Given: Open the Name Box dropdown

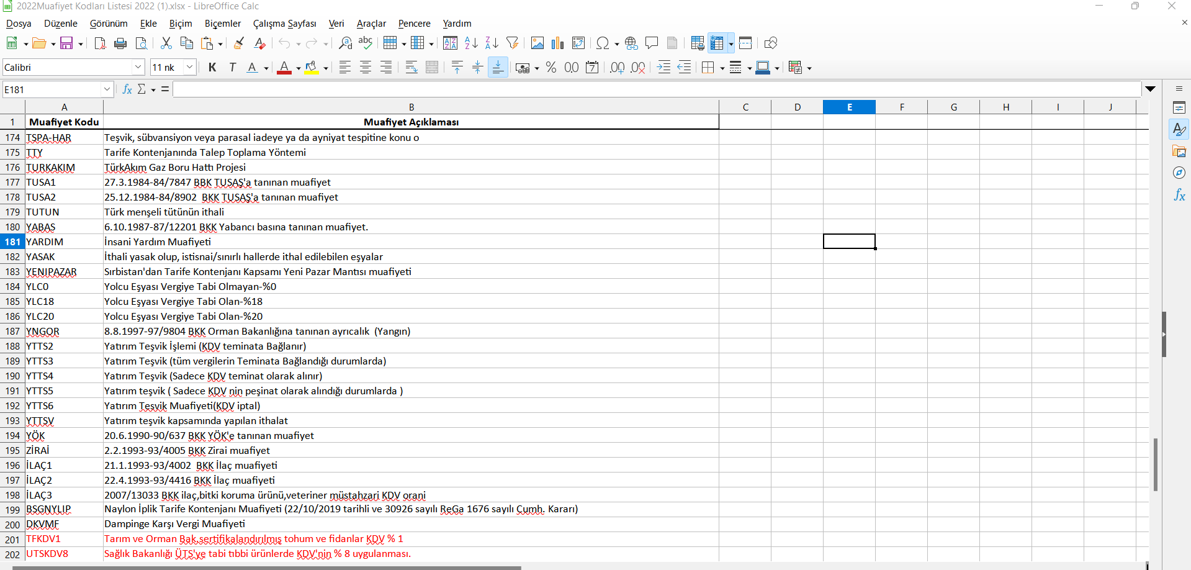Looking at the screenshot, I should (x=107, y=89).
